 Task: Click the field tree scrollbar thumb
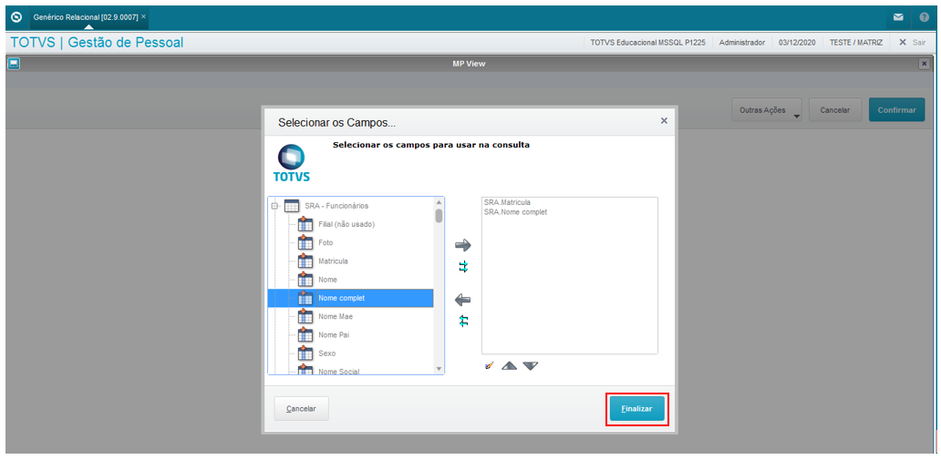(439, 216)
